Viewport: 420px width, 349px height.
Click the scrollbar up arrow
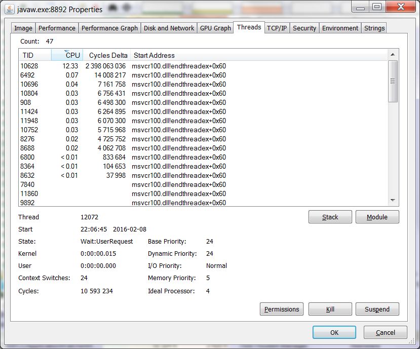(393, 55)
